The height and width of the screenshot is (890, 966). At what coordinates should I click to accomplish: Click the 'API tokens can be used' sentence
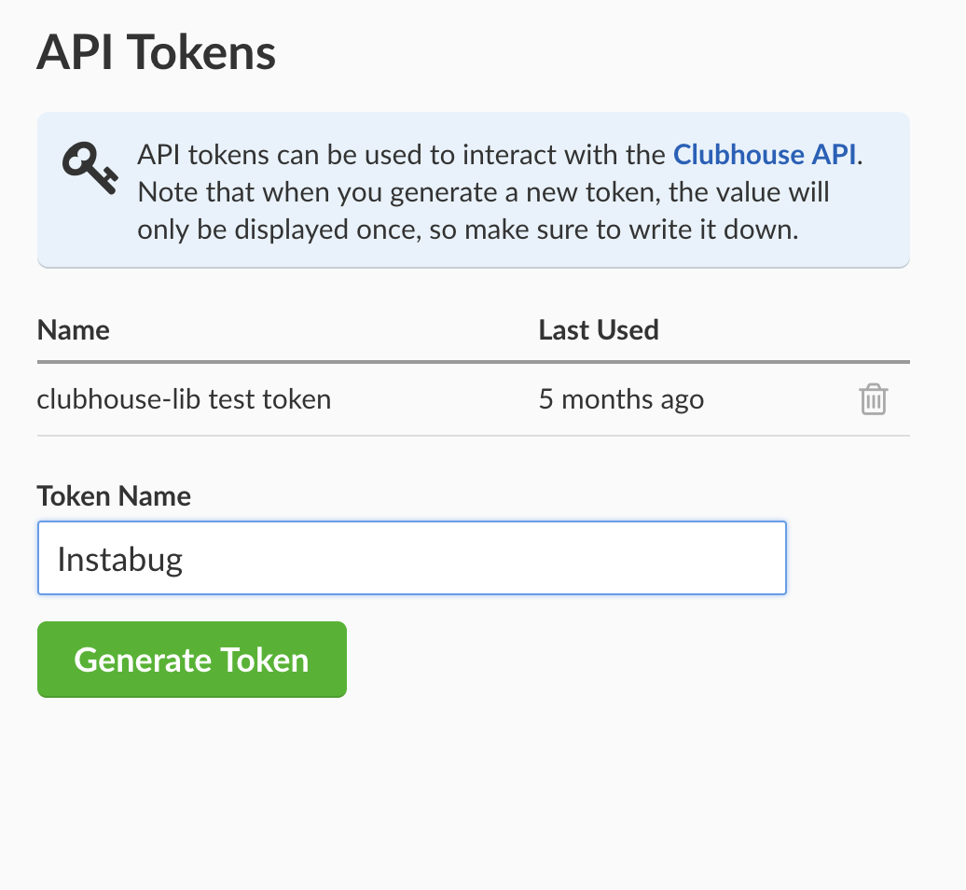pos(500,155)
